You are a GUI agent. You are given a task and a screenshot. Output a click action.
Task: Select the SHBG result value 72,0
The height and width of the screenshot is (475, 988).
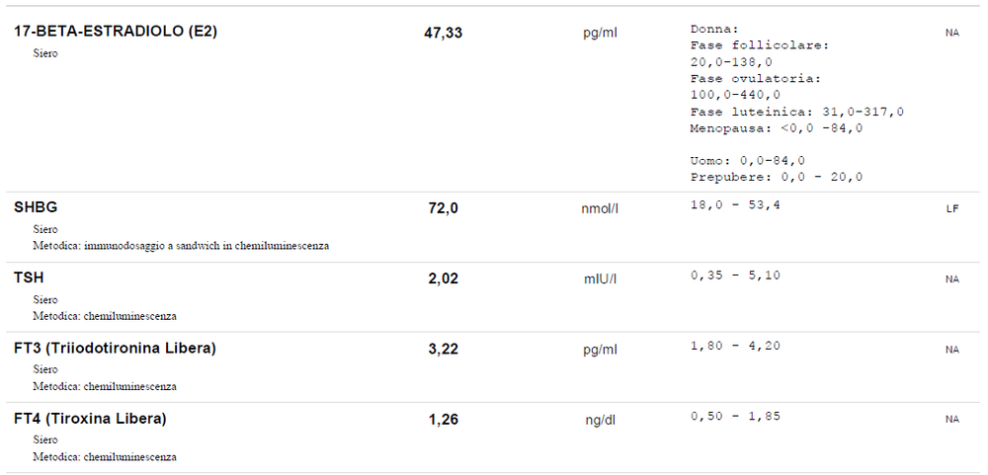443,208
